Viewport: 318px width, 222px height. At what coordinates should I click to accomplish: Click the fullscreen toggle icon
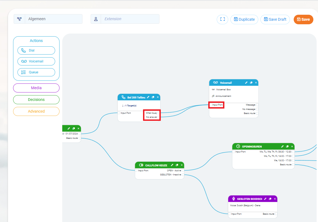pyautogui.click(x=222, y=19)
